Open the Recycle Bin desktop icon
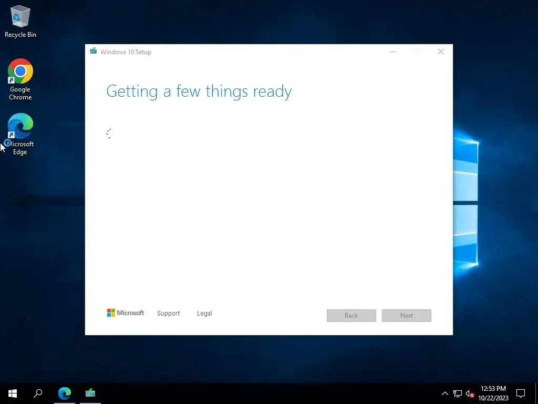 pyautogui.click(x=20, y=21)
